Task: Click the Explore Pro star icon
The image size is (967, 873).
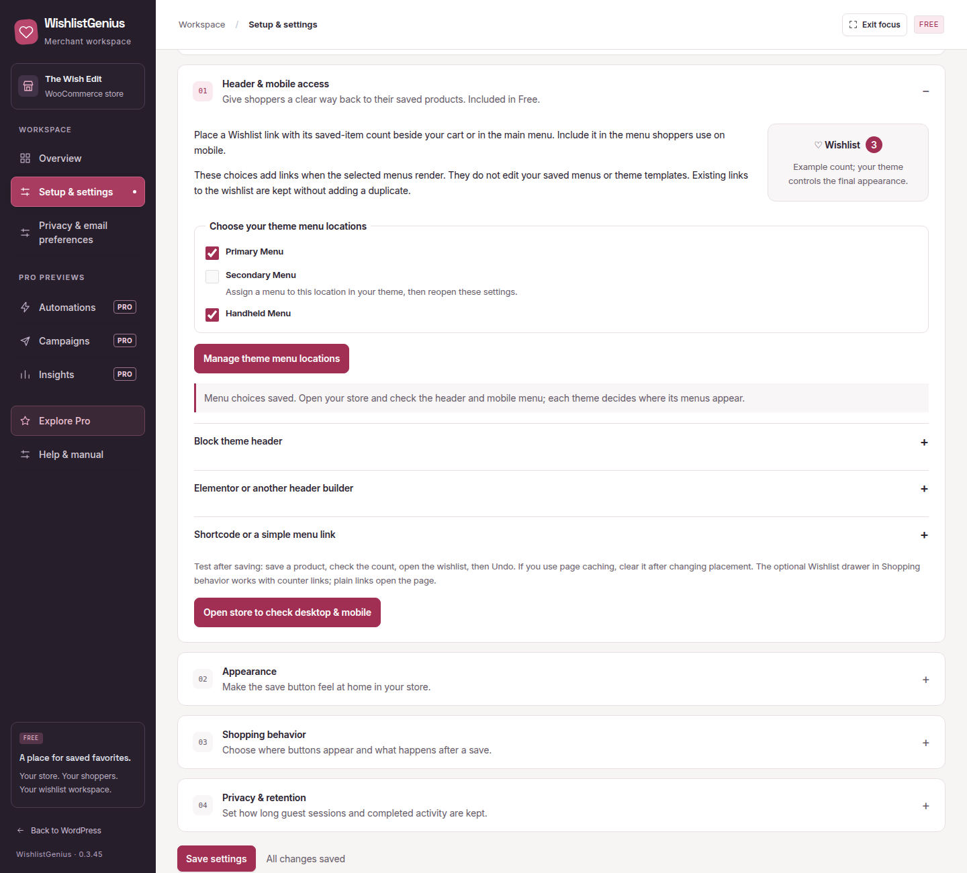Action: coord(26,421)
